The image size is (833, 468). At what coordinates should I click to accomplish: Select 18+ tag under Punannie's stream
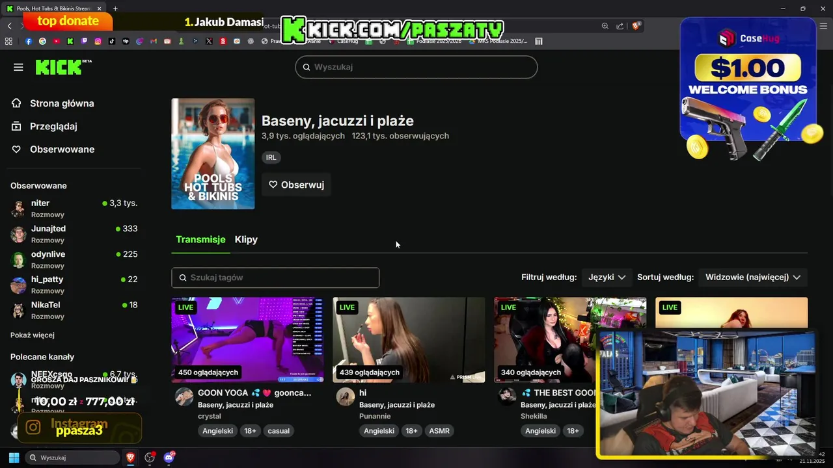click(x=411, y=431)
